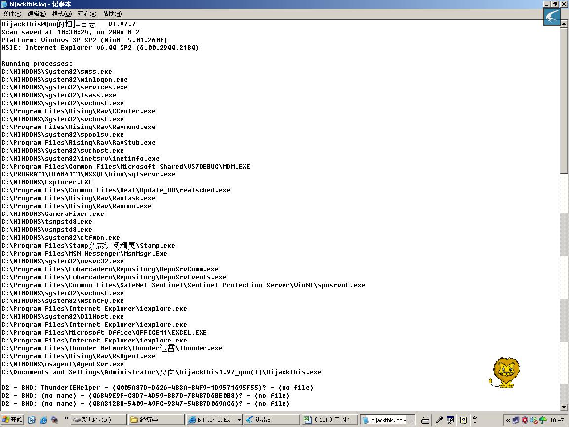The height and width of the screenshot is (427, 569).
Task: Click the wscntfy.exe path line
Action: 62,301
